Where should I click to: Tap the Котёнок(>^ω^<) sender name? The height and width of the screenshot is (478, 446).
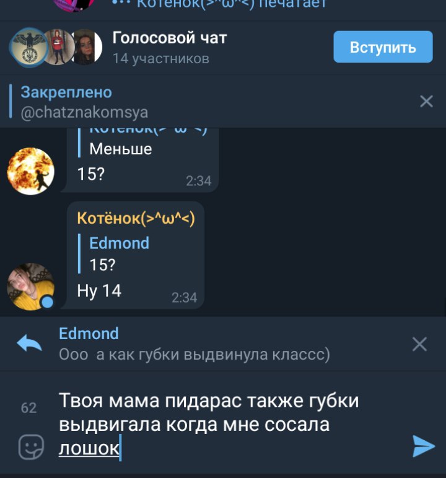coord(136,218)
